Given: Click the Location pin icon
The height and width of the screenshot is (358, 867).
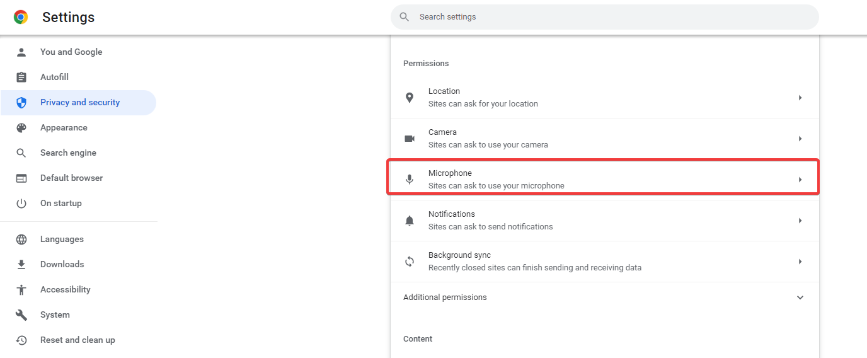Looking at the screenshot, I should 410,98.
